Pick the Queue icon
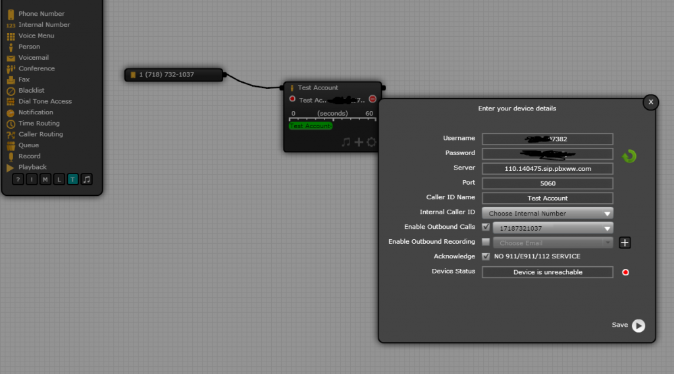The image size is (674, 374). click(11, 145)
